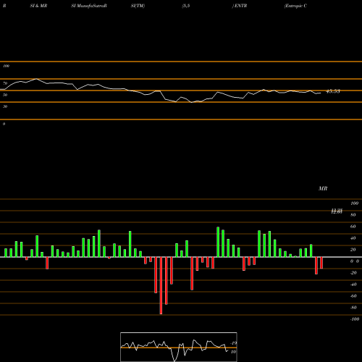The height and width of the screenshot is (362, 362).
Task: Open the mini oscillator chart thumbnail at bottom
Action: coord(179,347)
